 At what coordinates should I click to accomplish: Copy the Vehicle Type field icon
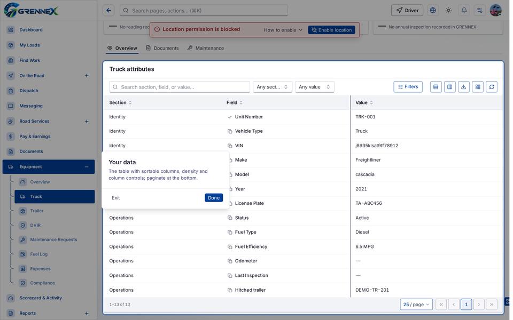(x=230, y=131)
